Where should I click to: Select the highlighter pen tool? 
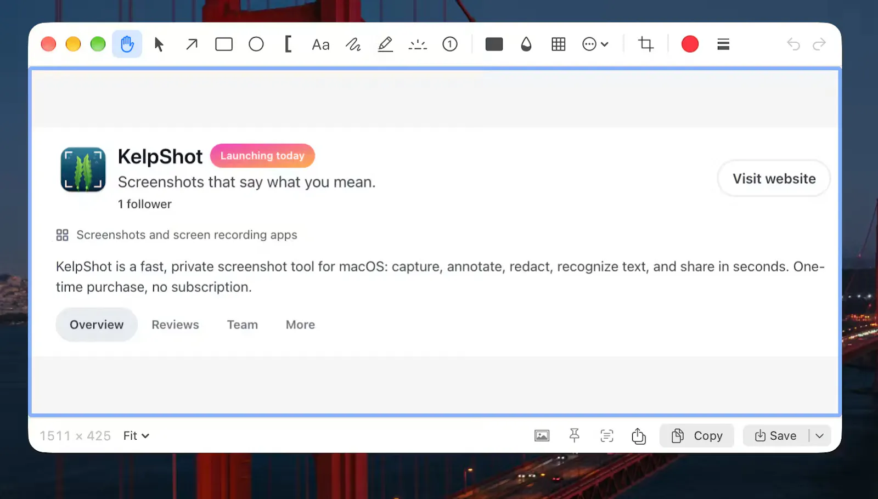pos(385,44)
